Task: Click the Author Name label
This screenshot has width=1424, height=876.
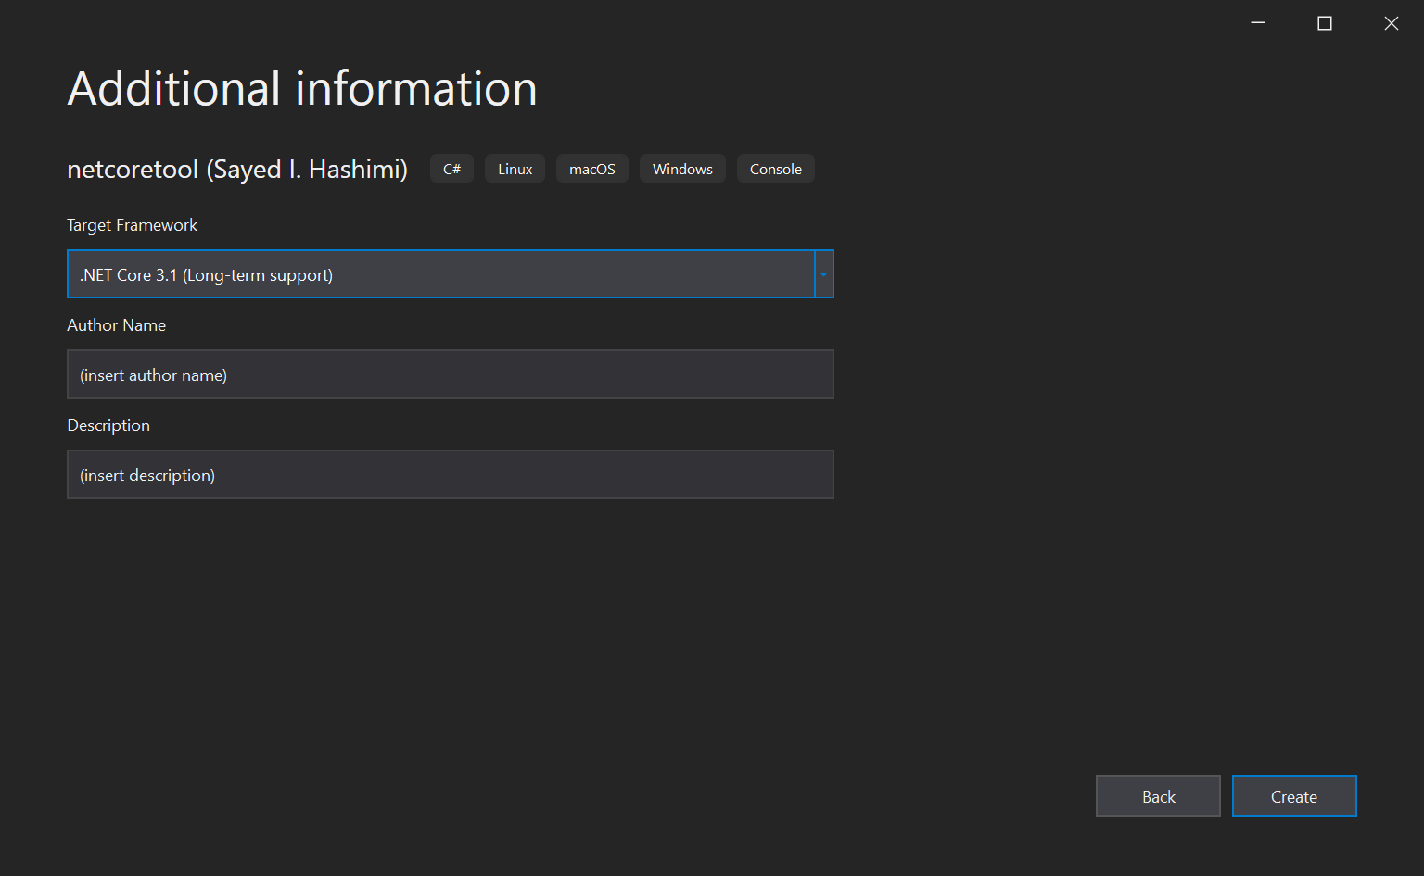Action: [117, 325]
